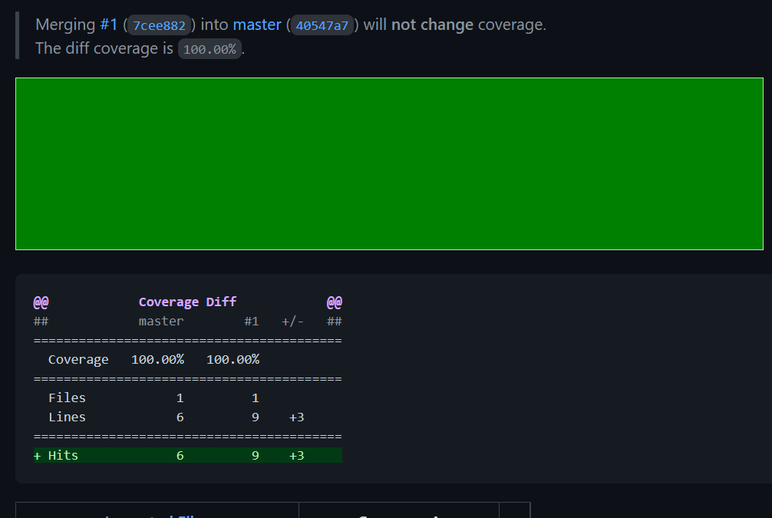Click the Coverage row label in code block
Image resolution: width=772 pixels, height=518 pixels.
pyautogui.click(x=78, y=359)
